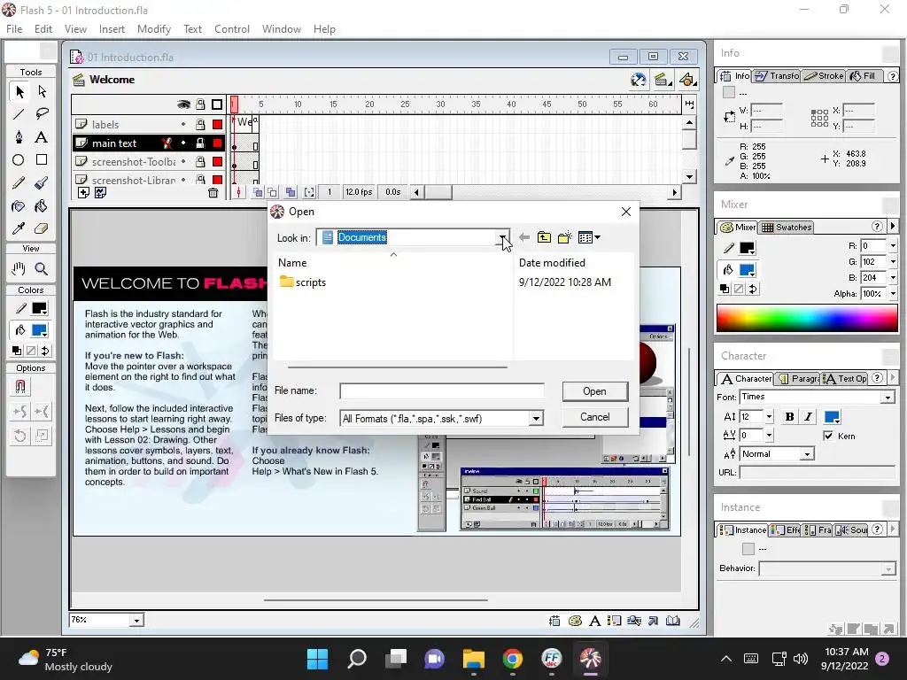
Task: Select the Text tool
Action: tap(42, 137)
